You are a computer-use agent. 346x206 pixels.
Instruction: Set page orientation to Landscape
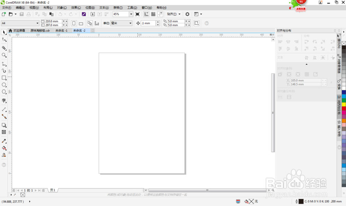click(x=81, y=23)
